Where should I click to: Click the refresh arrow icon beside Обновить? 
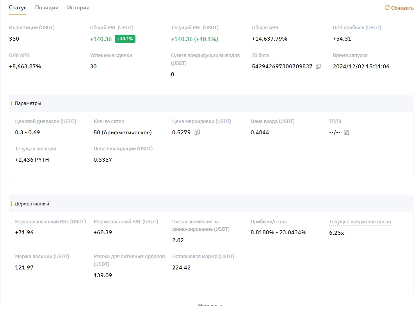(x=387, y=7)
